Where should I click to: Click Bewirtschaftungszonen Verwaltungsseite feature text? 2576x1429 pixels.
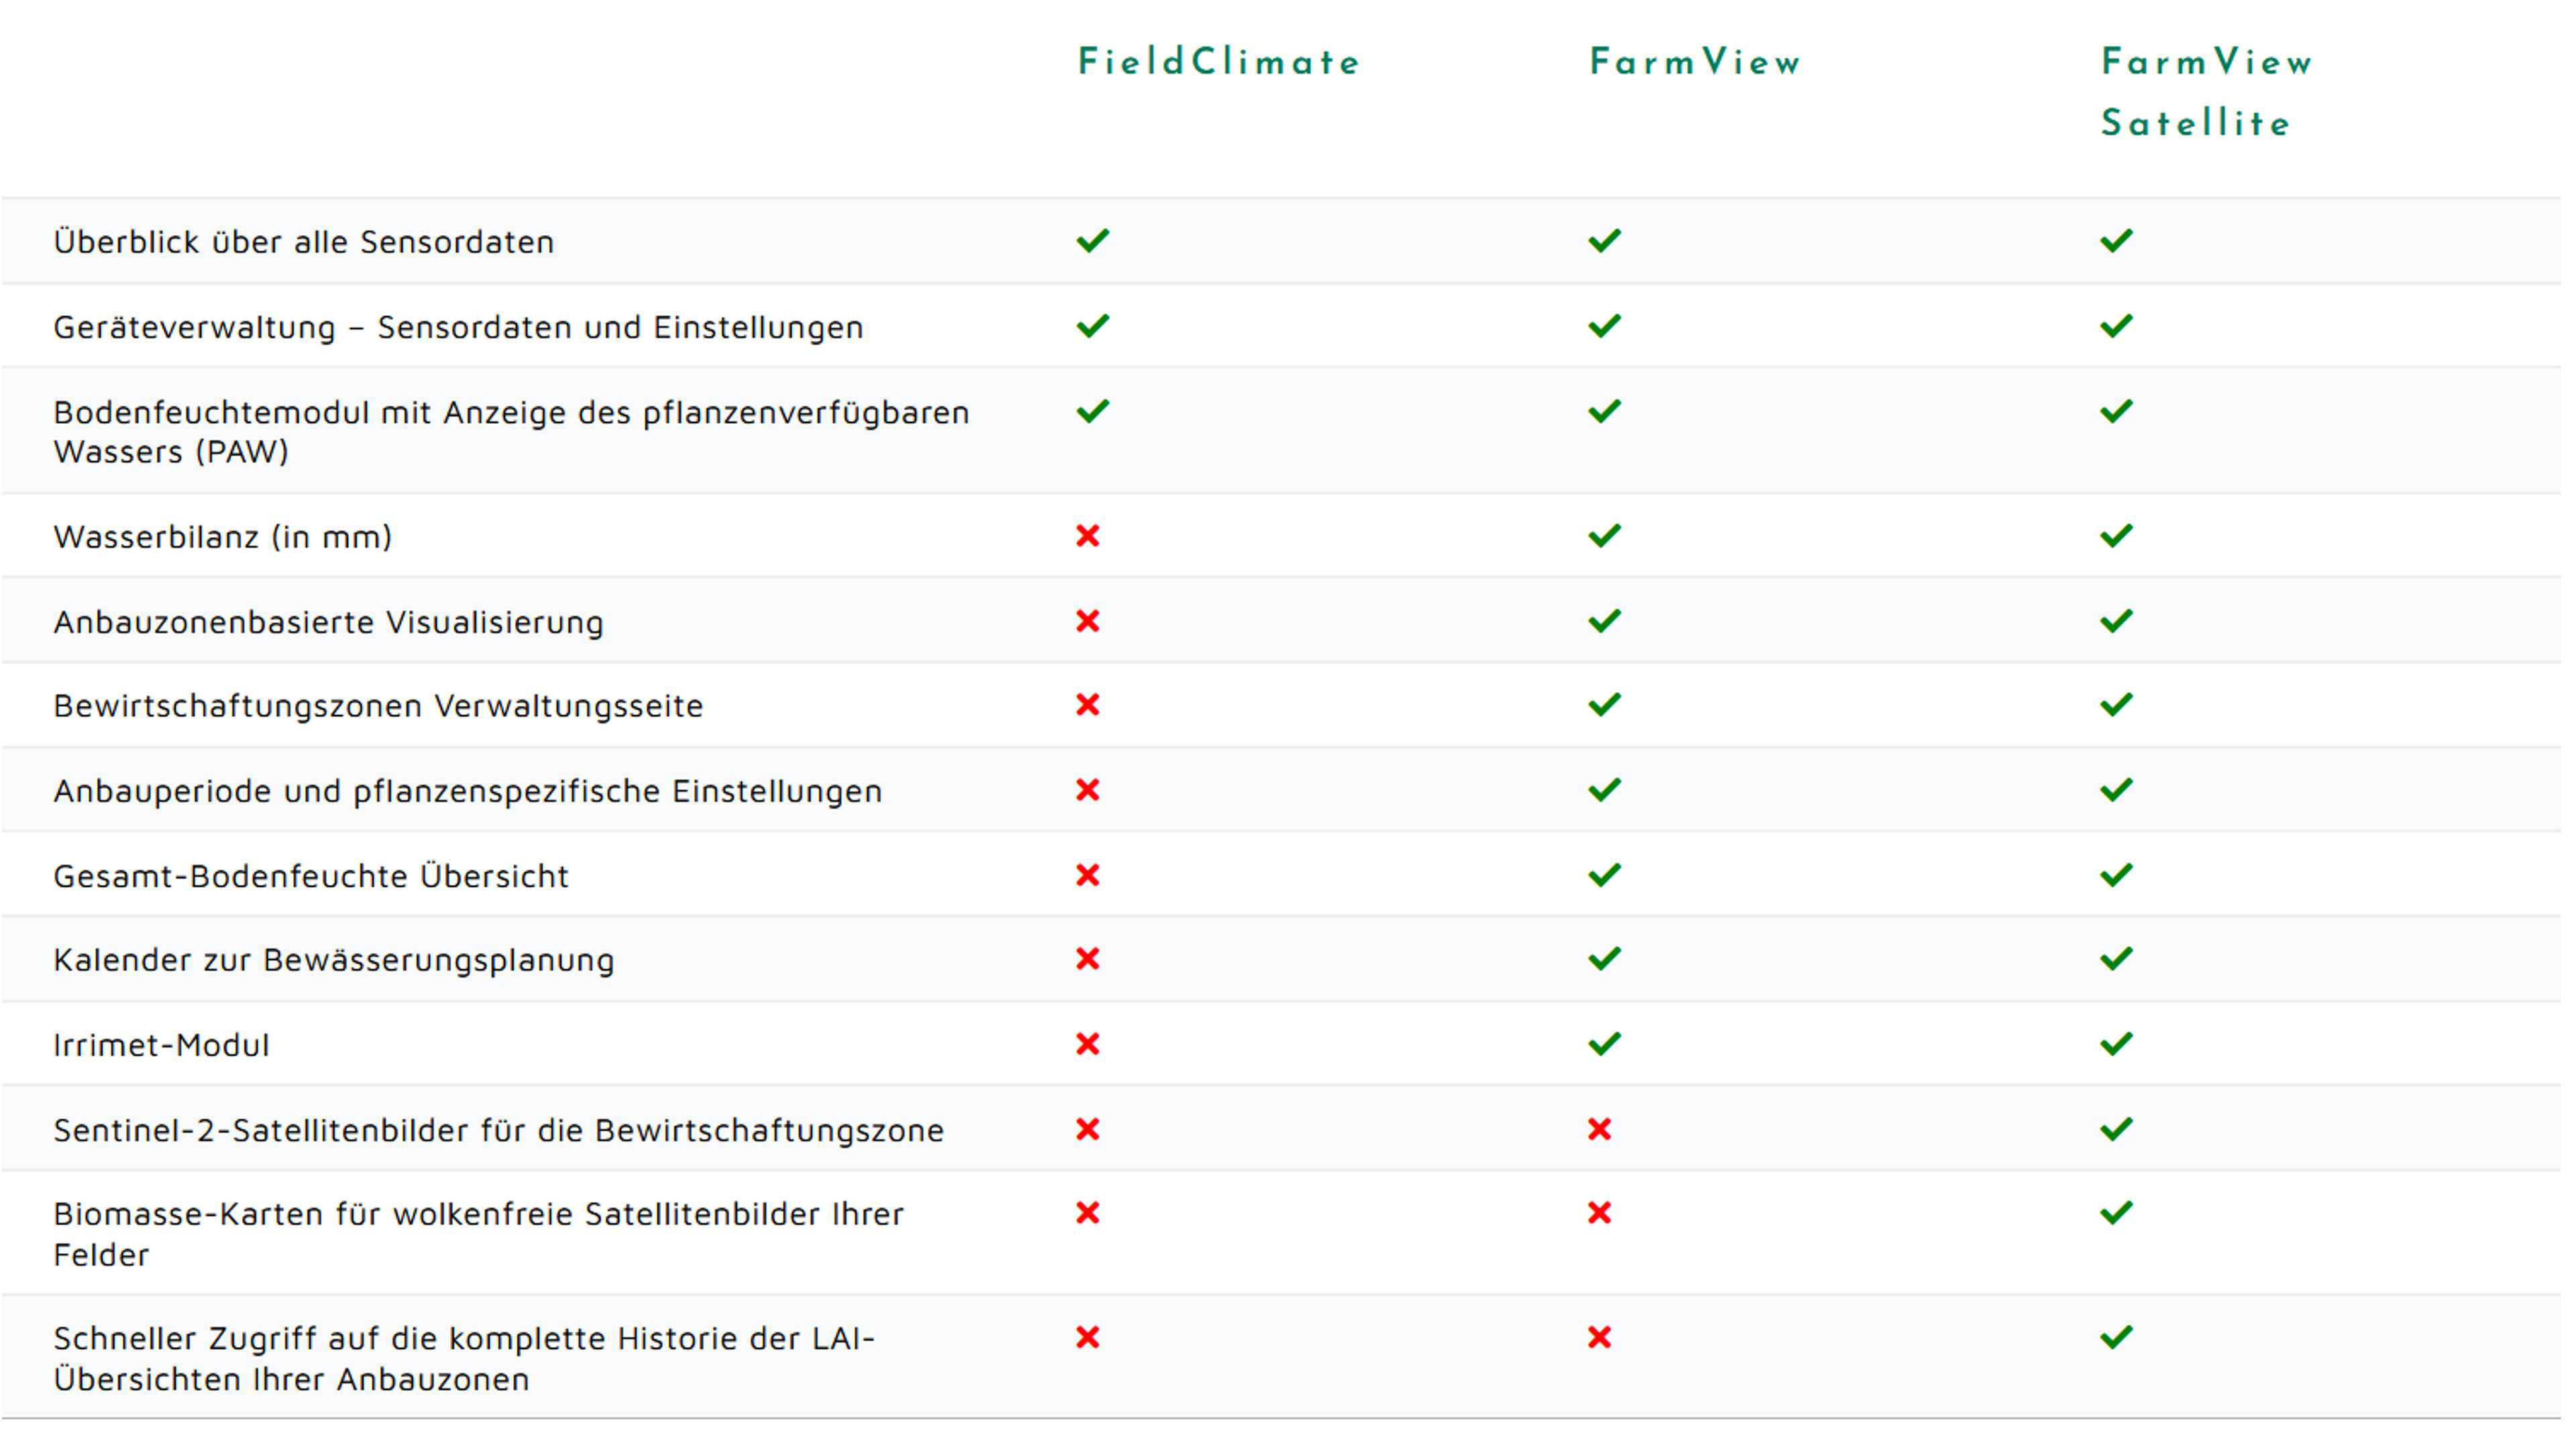tap(378, 707)
